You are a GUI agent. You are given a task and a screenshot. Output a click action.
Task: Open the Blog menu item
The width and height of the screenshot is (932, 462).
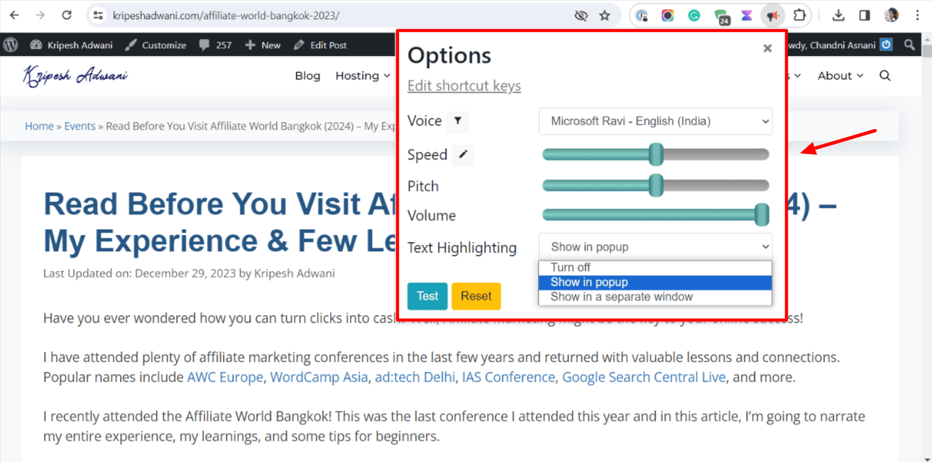point(307,75)
